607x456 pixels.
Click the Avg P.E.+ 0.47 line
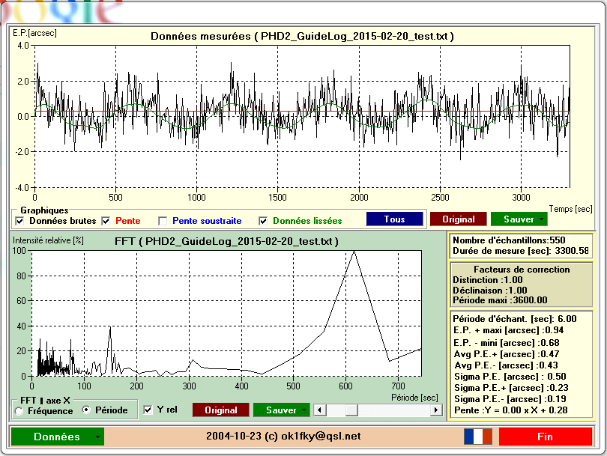tap(507, 354)
